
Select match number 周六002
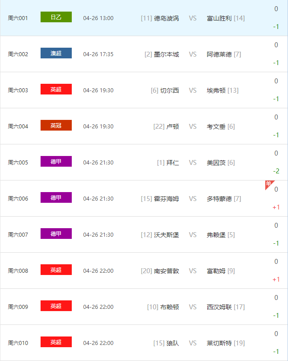coord(18,54)
